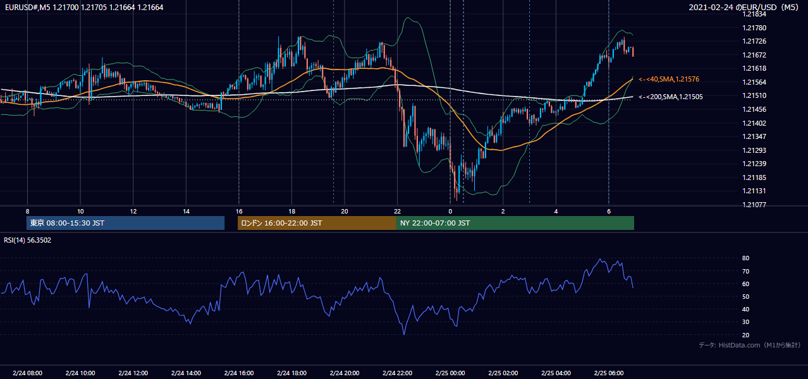Click the 40 SMA label showing 1.21576
Viewport: 808px width, 379px height.
click(669, 79)
